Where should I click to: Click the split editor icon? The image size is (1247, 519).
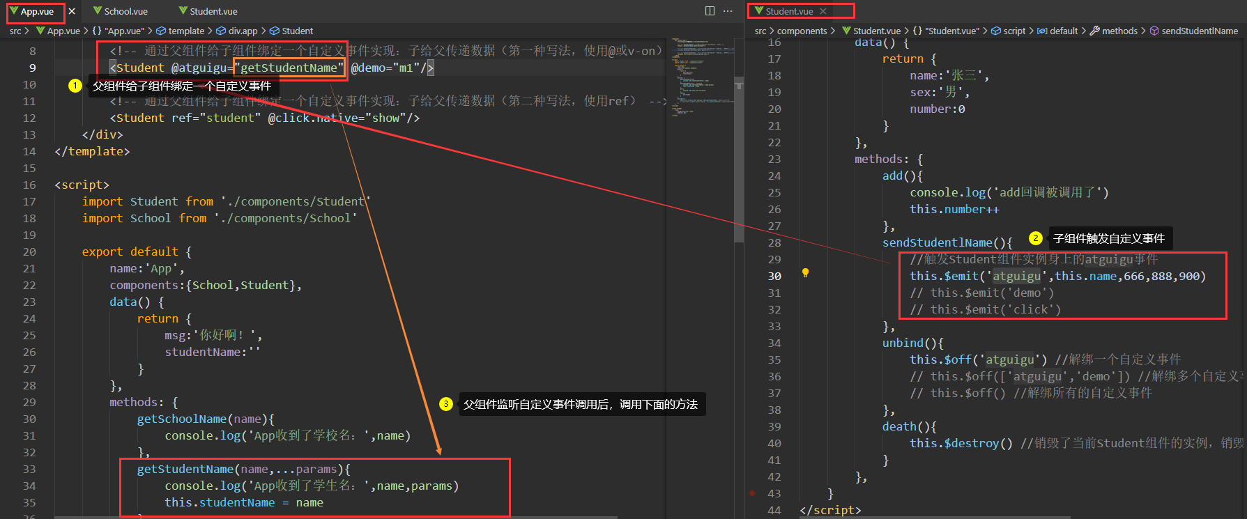click(710, 11)
